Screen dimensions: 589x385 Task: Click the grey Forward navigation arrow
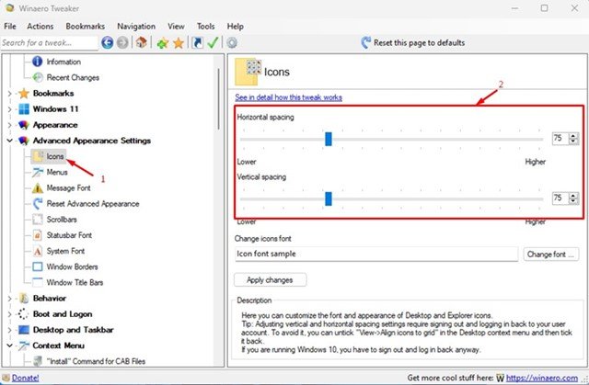pos(122,43)
